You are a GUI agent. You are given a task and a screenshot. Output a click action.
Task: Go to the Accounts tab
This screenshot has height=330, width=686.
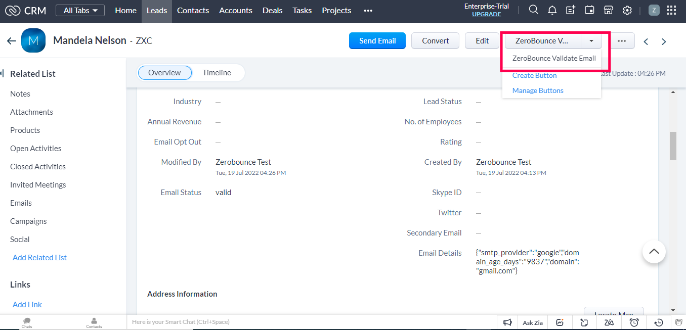click(236, 11)
